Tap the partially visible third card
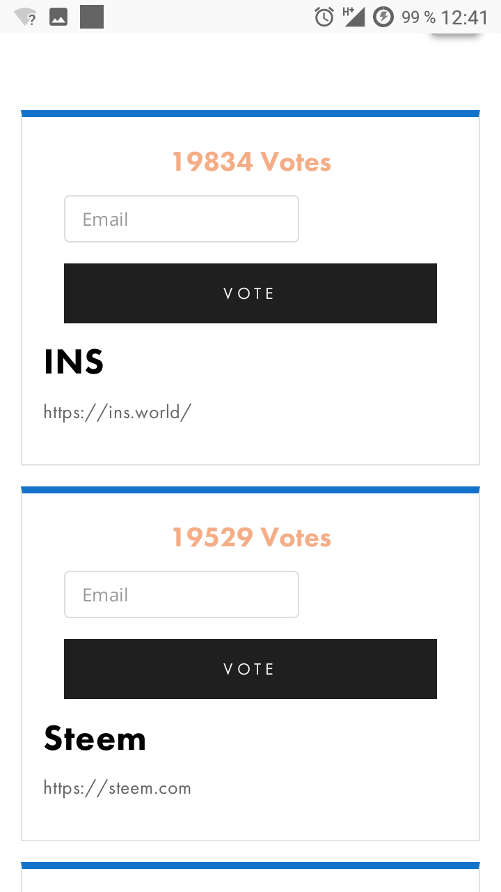501x892 pixels. point(250,877)
